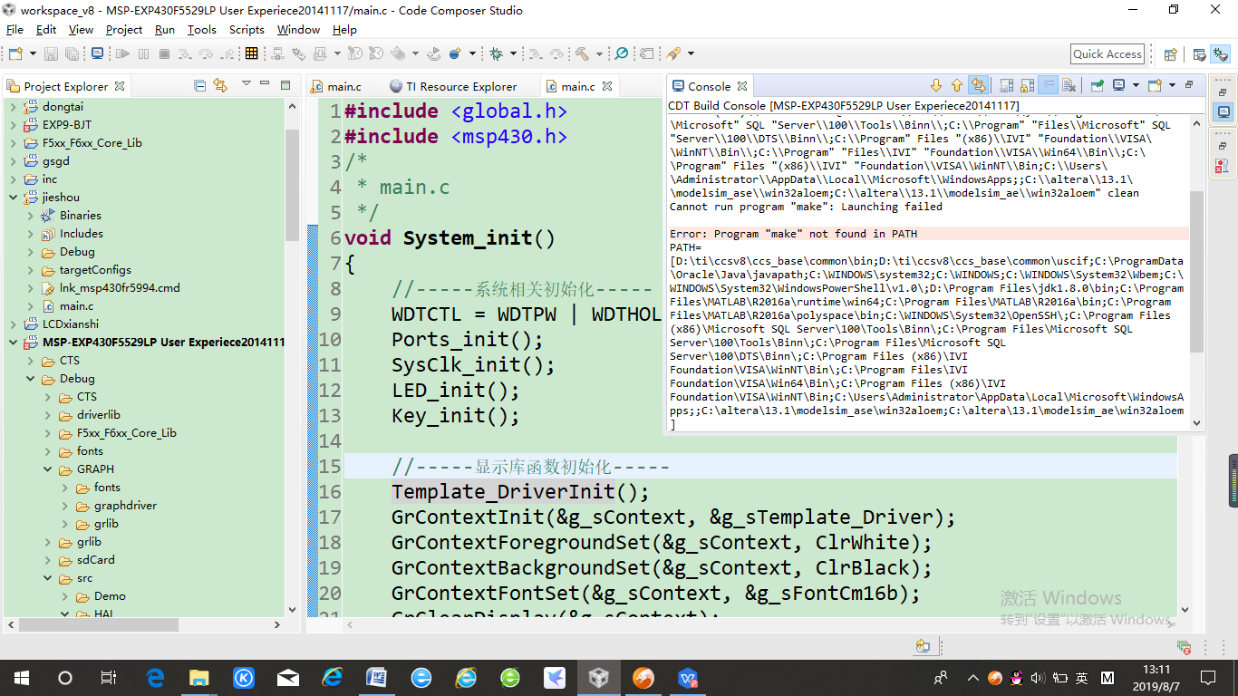Click the Console vertical scrollbar

click(x=1197, y=272)
